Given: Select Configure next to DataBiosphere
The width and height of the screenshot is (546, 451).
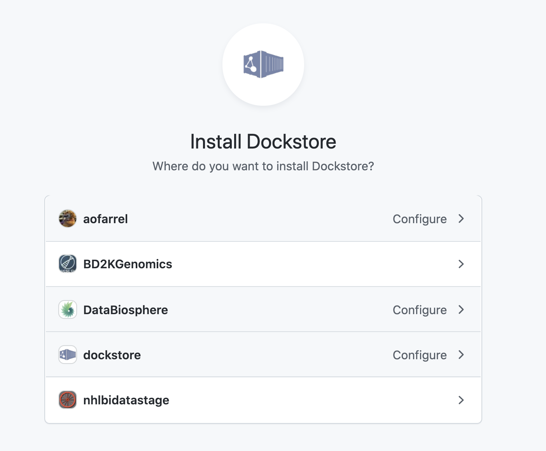Looking at the screenshot, I should point(419,310).
